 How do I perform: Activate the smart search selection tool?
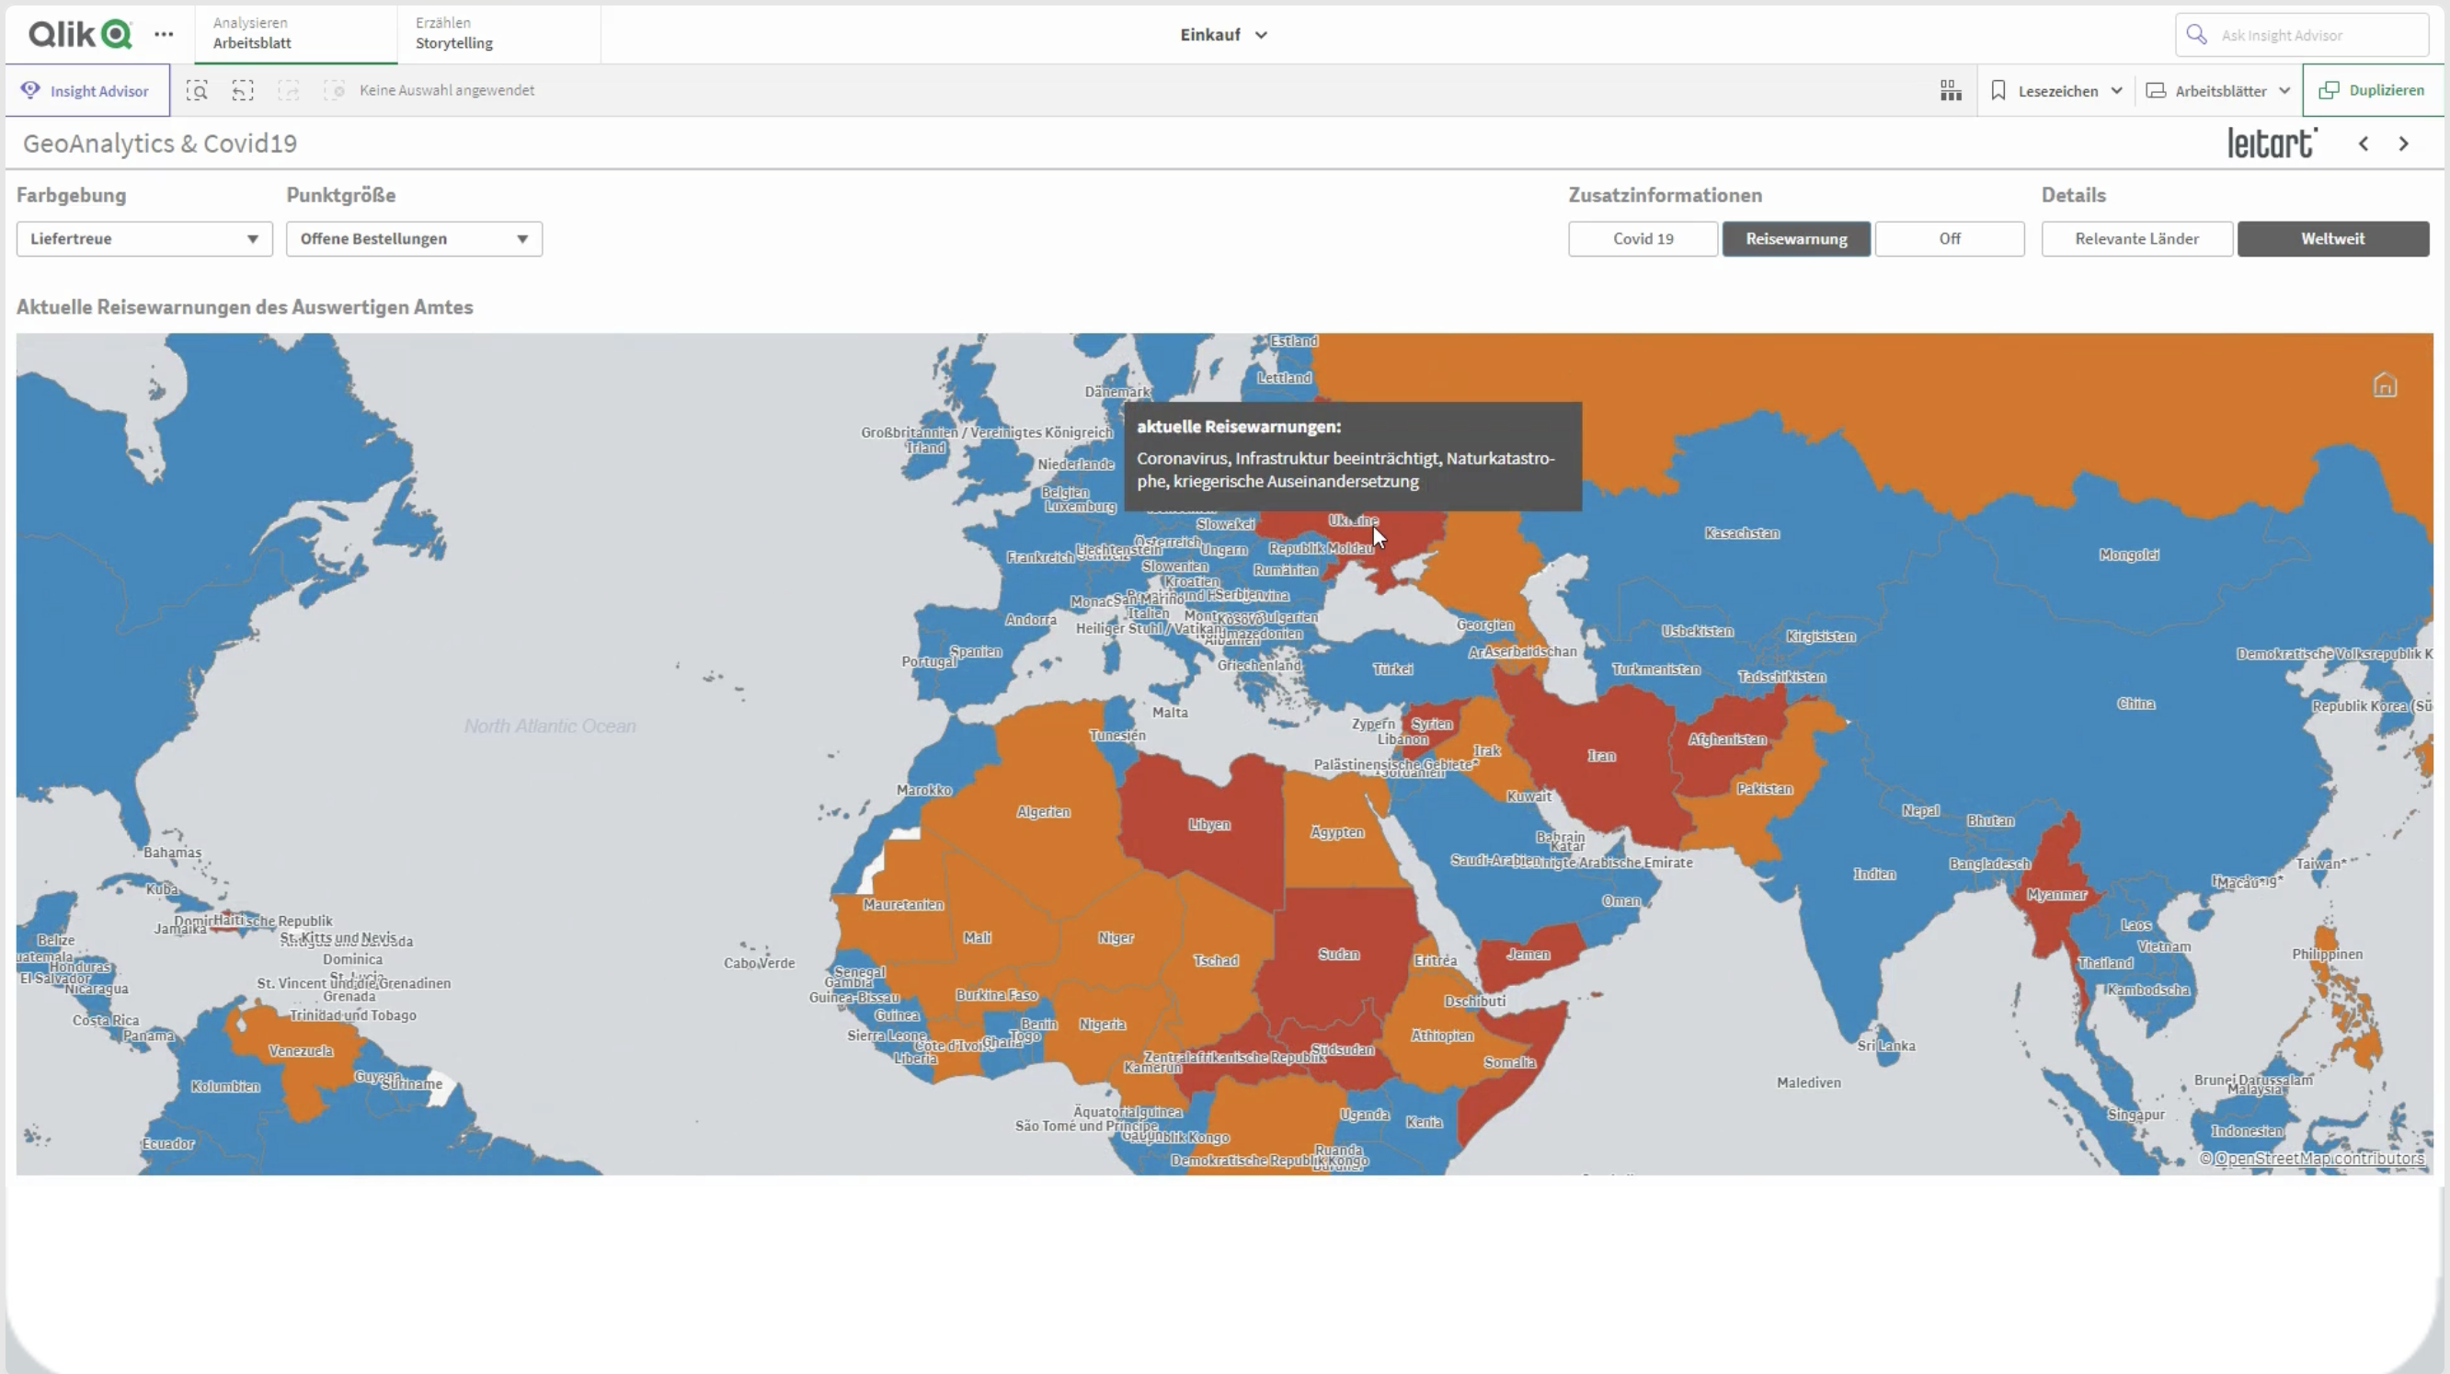coord(197,90)
